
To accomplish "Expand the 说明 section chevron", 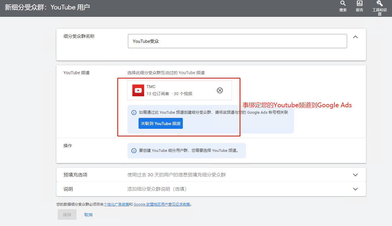I will 355,189.
